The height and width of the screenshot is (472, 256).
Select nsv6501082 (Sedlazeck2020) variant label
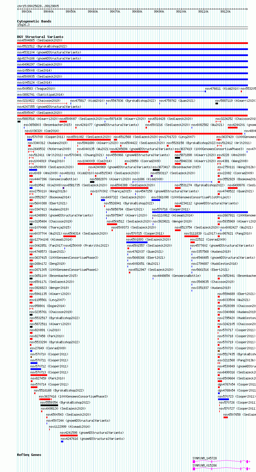pyautogui.click(x=89, y=137)
